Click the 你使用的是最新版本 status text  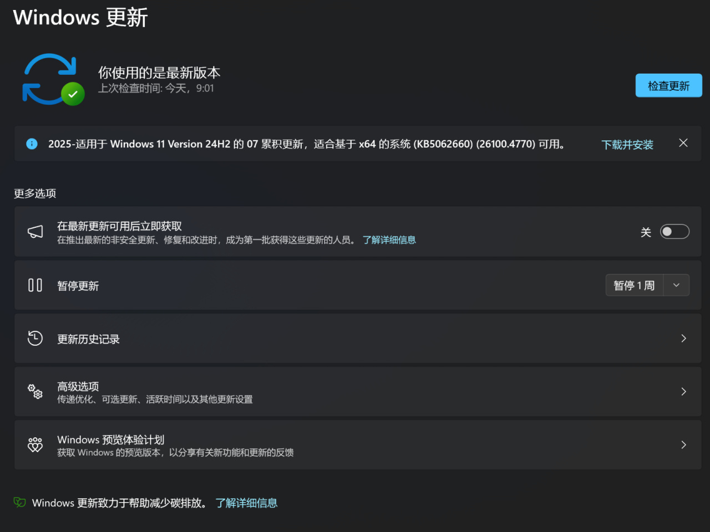(x=159, y=73)
